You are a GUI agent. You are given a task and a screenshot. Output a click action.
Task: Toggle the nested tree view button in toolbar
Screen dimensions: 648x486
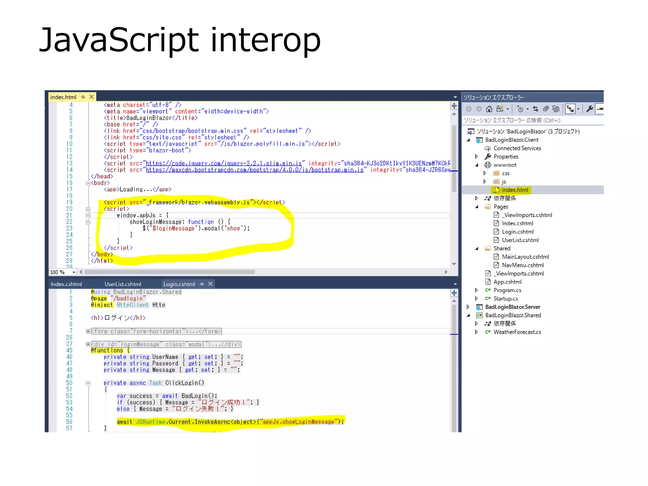pos(570,109)
